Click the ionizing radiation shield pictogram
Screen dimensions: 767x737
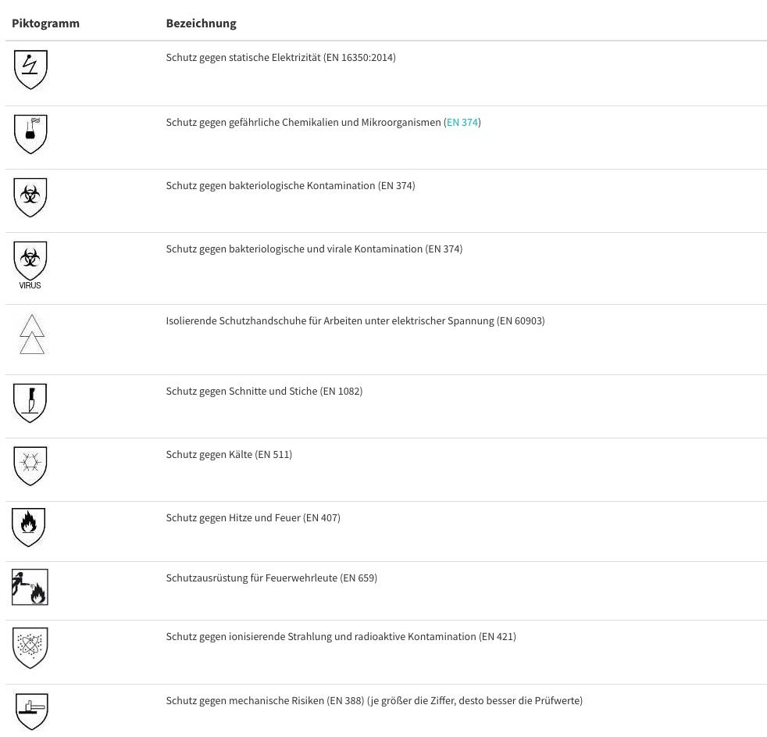click(30, 648)
